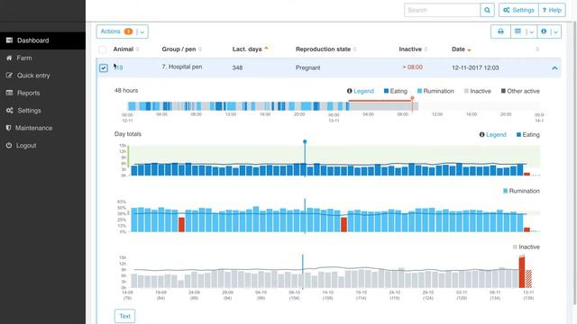Open the 48 hours chart Legend link
The height and width of the screenshot is (324, 577).
coord(361,91)
